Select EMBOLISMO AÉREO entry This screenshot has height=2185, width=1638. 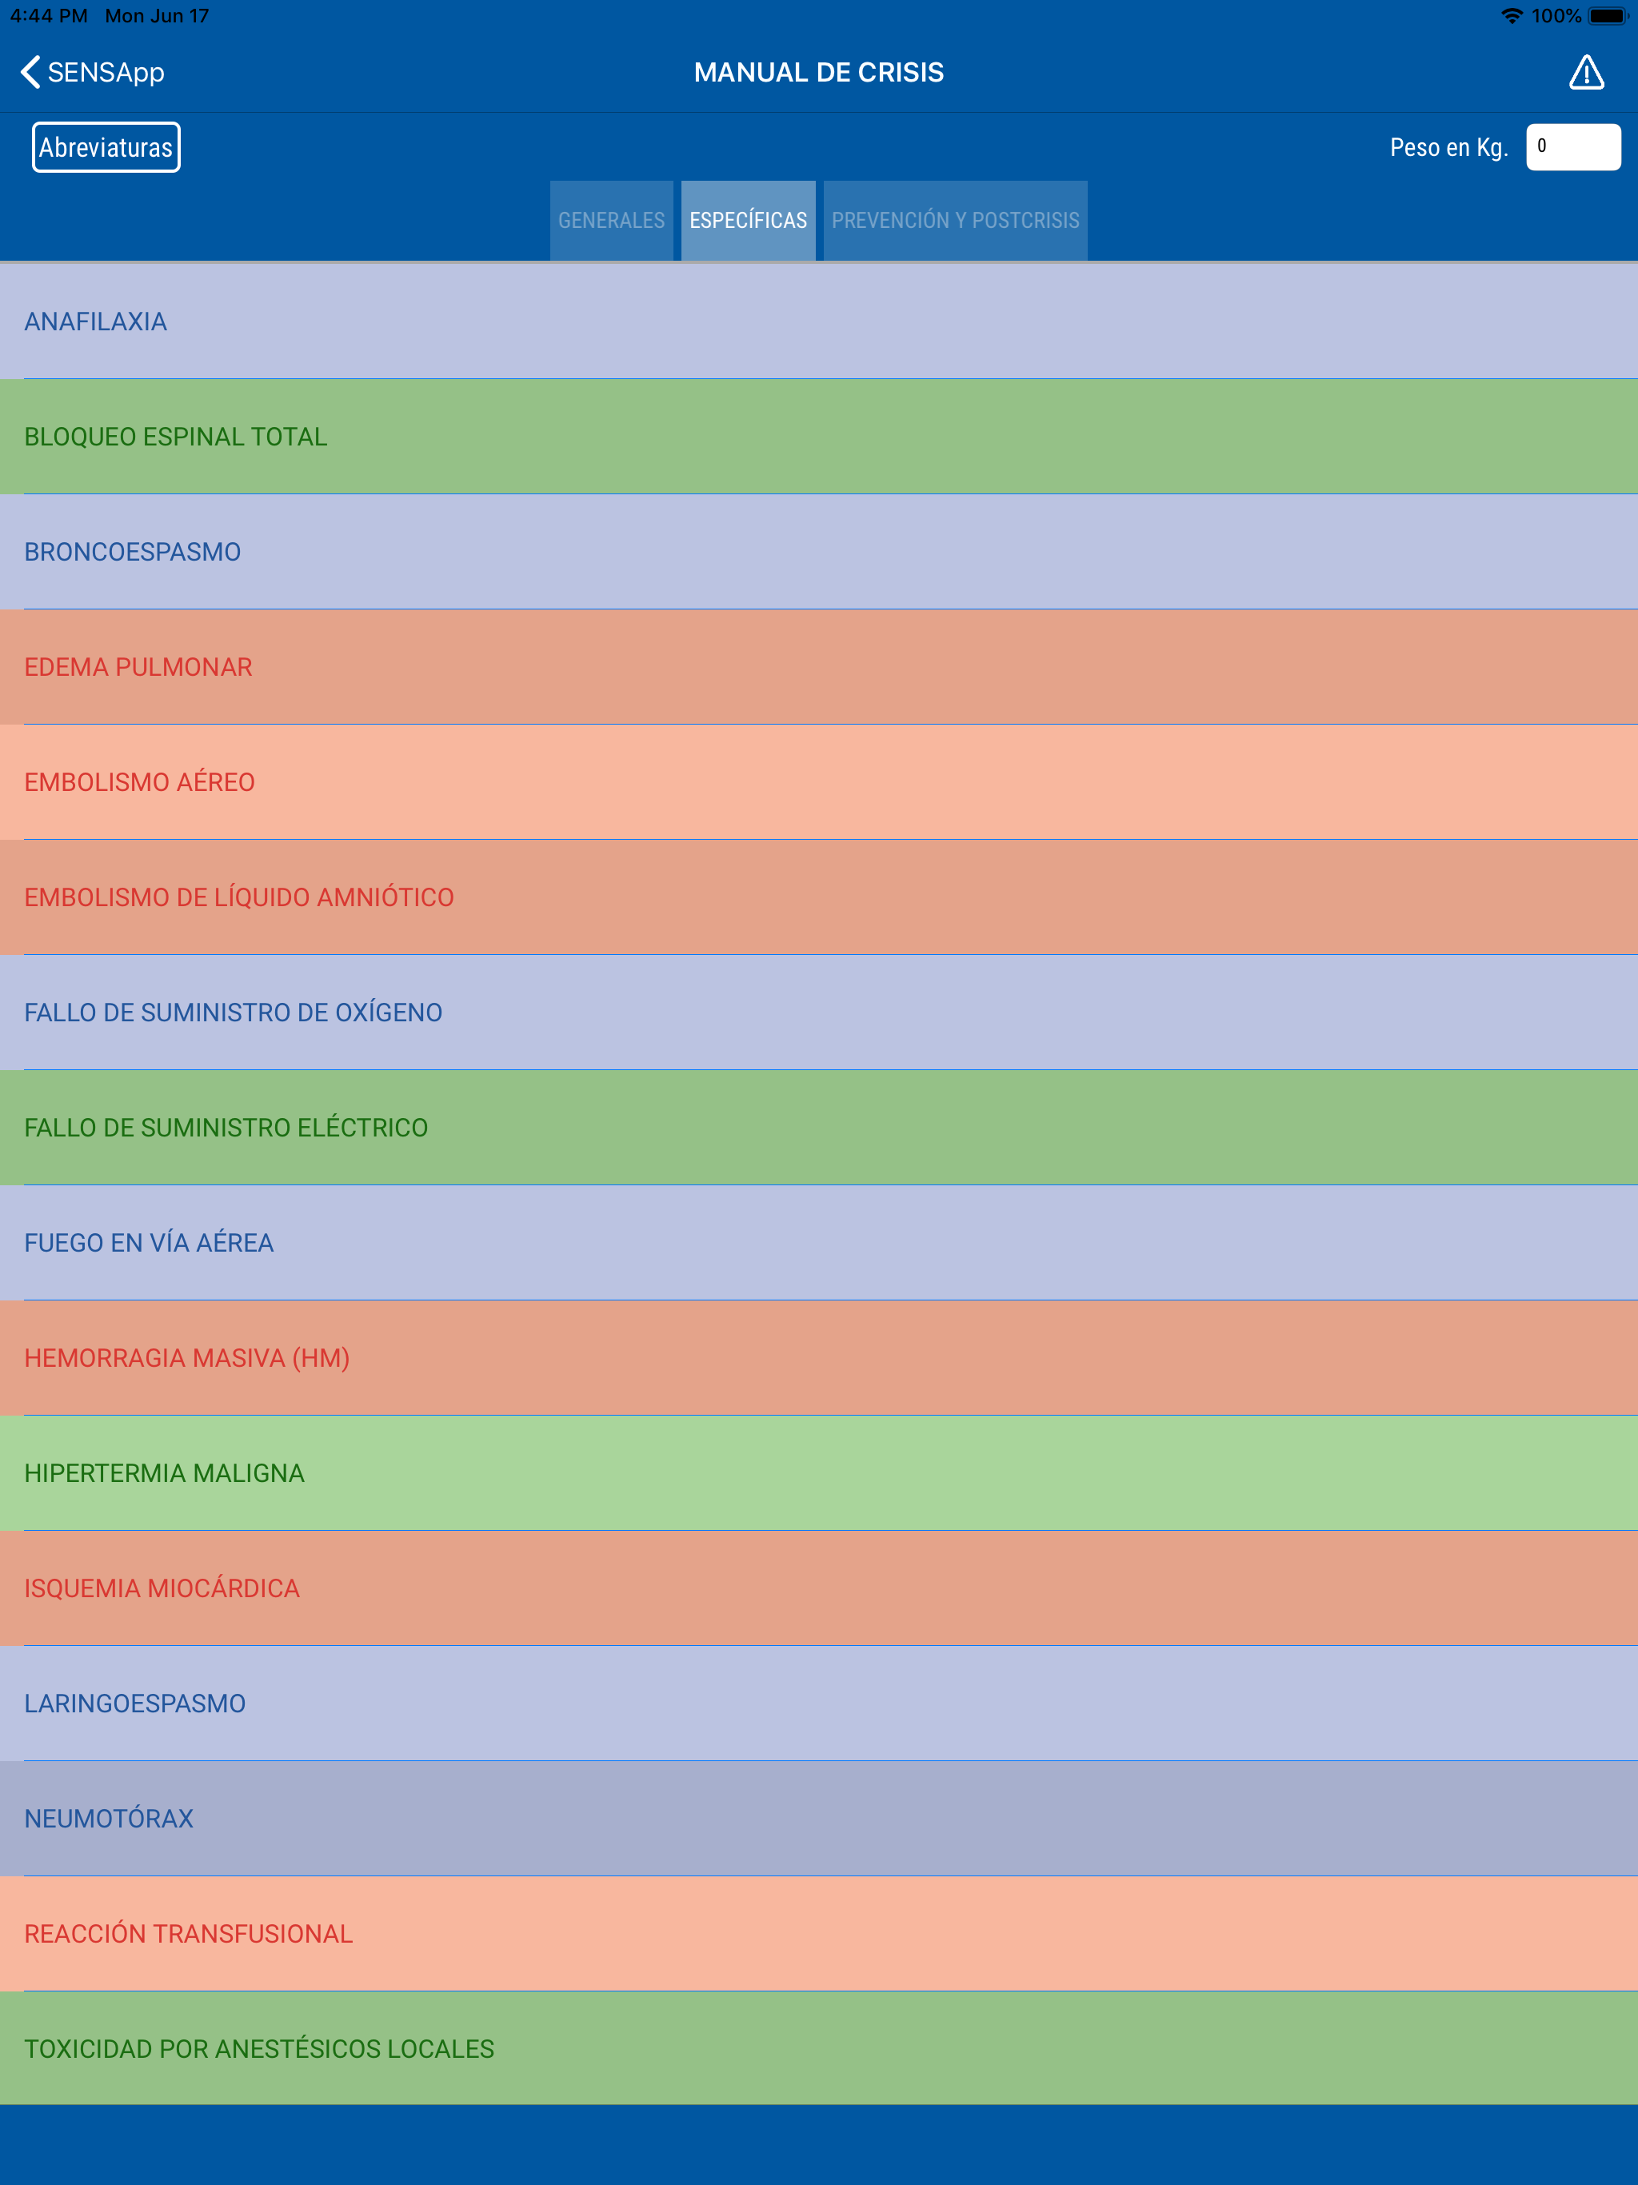(819, 782)
